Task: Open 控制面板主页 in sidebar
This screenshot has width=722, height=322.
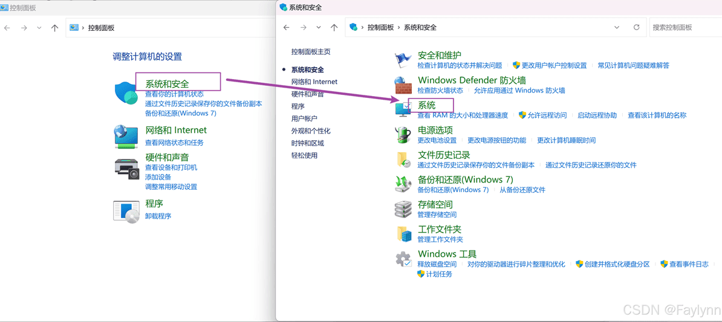Action: click(x=311, y=52)
